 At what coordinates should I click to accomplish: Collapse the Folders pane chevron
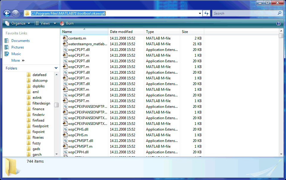[x=56, y=68]
